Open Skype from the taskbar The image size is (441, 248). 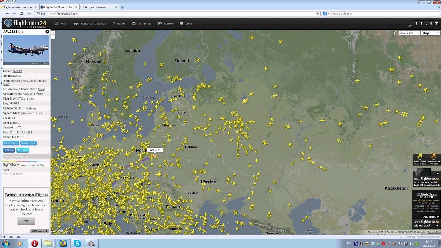[x=77, y=244]
